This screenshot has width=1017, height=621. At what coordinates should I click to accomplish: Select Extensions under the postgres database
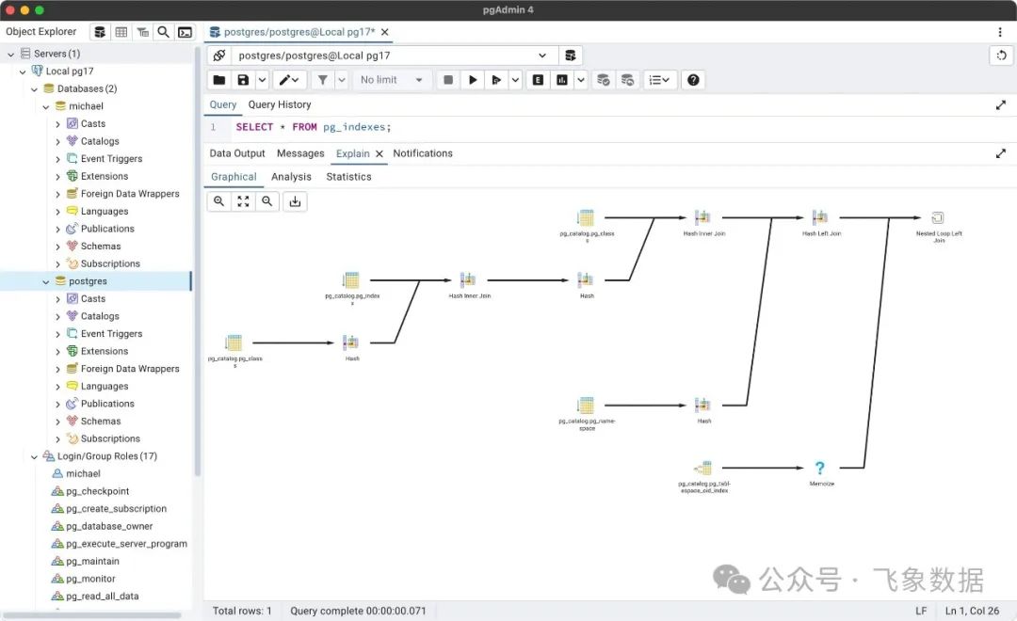tap(105, 351)
